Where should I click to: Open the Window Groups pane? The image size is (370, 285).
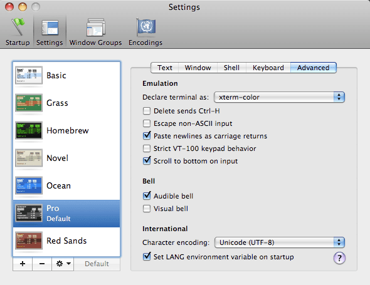(95, 32)
